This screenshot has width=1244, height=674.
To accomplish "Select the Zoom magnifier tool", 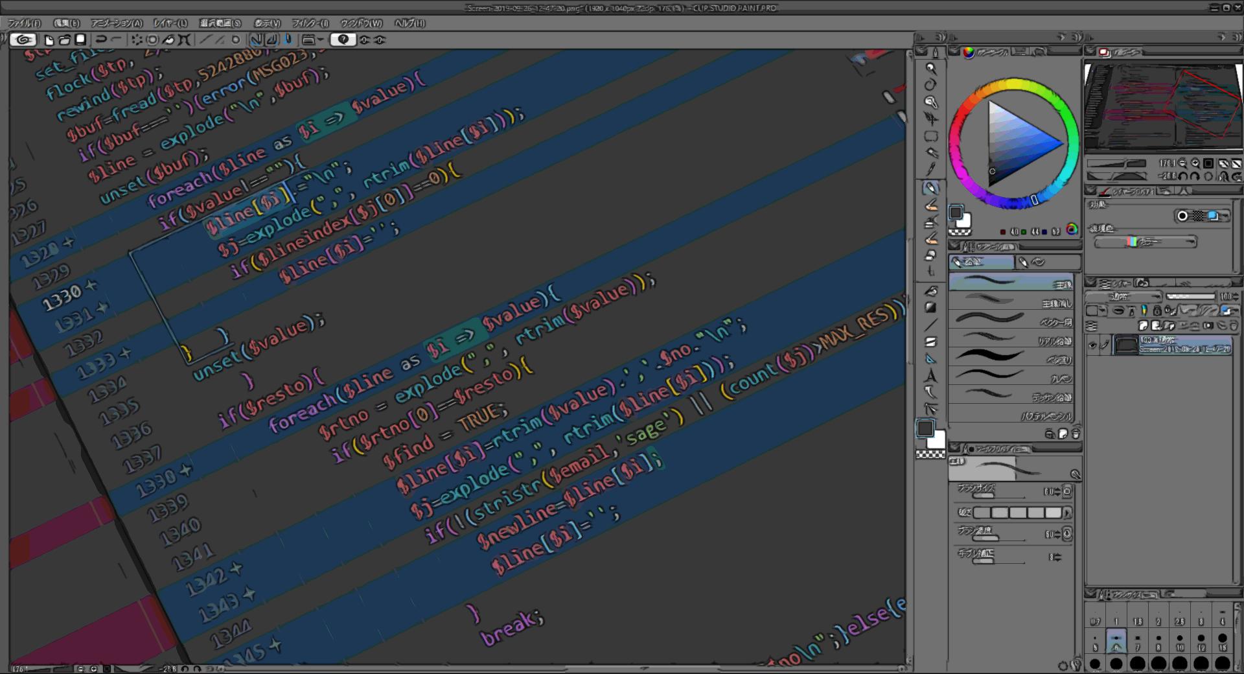I will (931, 68).
